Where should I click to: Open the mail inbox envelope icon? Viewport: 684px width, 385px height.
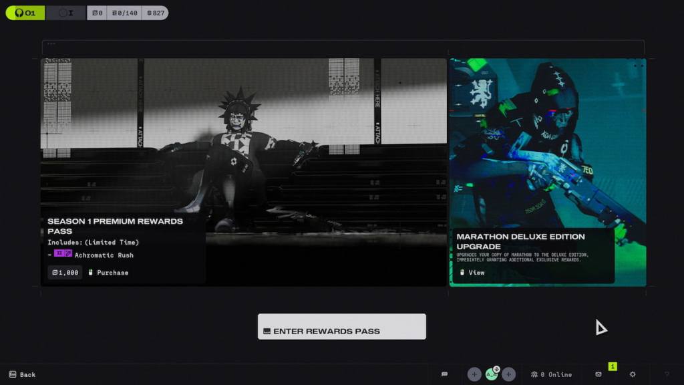598,374
